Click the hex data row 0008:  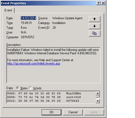[34, 97]
